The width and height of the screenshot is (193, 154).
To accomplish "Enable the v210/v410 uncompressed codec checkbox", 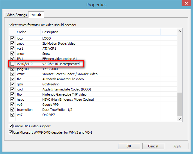I will point(12,64).
